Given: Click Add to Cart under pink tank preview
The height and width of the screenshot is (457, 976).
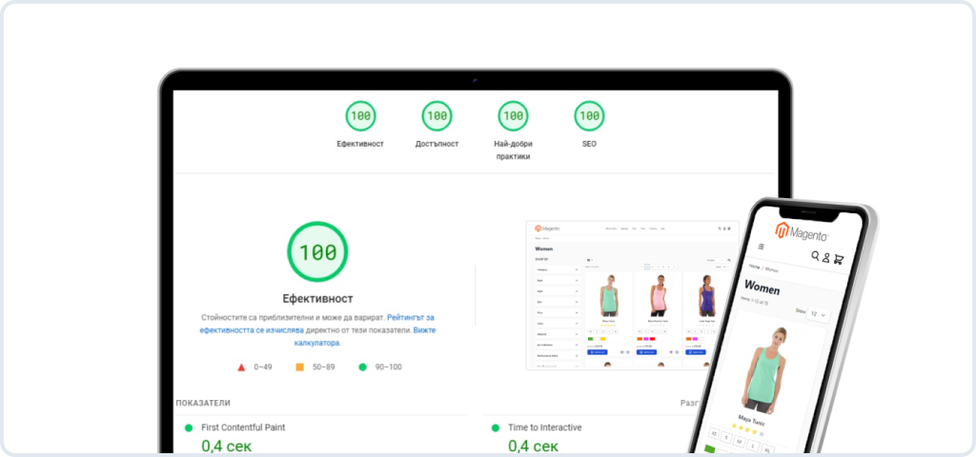Looking at the screenshot, I should (x=646, y=352).
